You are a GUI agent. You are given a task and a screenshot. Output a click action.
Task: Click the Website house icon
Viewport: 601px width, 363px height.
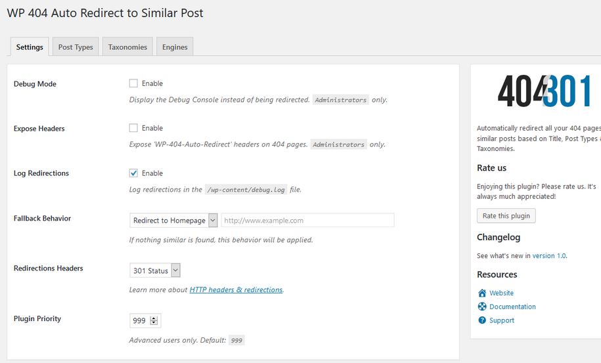pyautogui.click(x=482, y=293)
